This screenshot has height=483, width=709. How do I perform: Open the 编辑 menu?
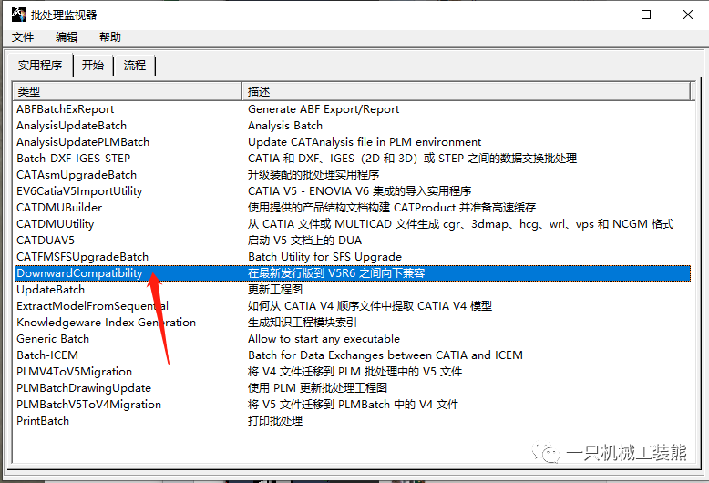tap(67, 37)
